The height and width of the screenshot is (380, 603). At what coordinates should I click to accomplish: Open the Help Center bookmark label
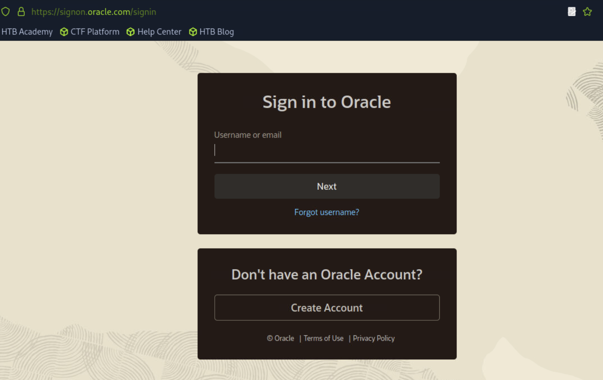pos(159,32)
